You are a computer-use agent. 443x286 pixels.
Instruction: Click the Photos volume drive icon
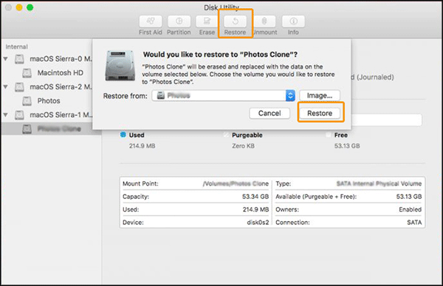point(27,101)
